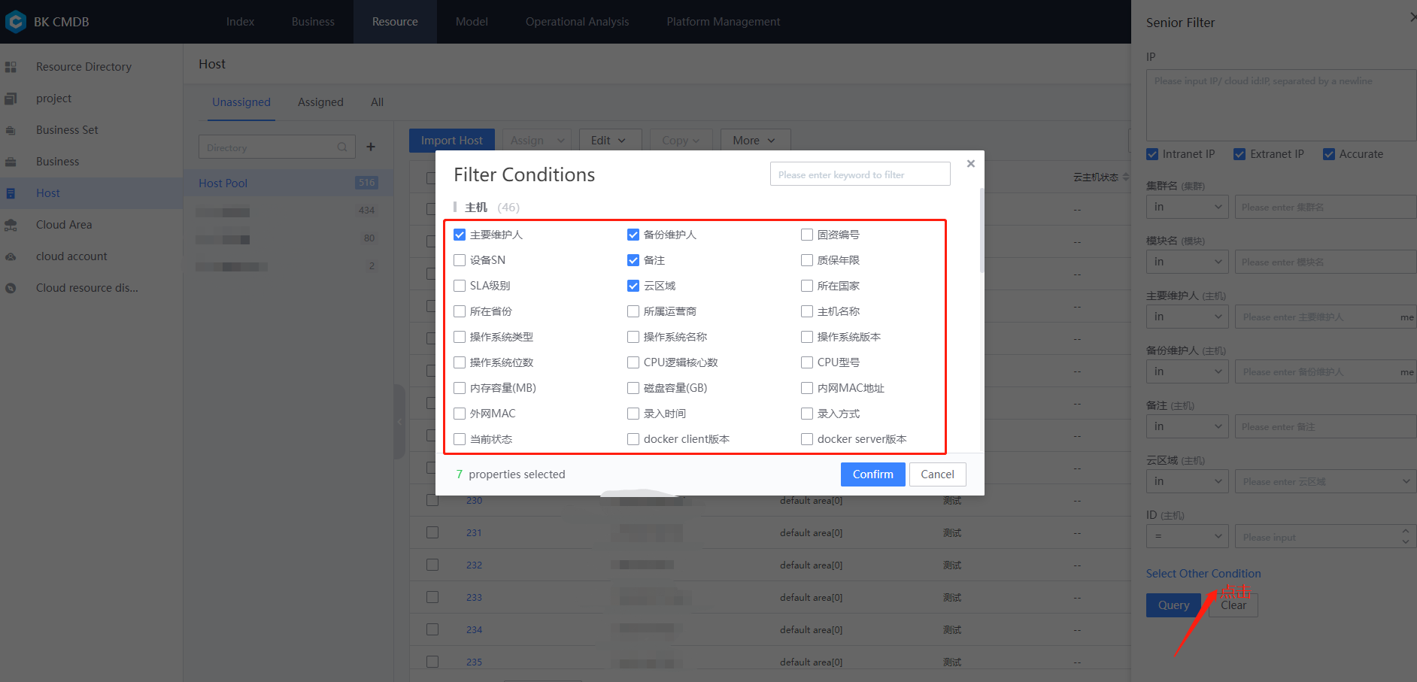The image size is (1417, 682).
Task: Check the SLA级别 checkbox
Action: (x=460, y=286)
